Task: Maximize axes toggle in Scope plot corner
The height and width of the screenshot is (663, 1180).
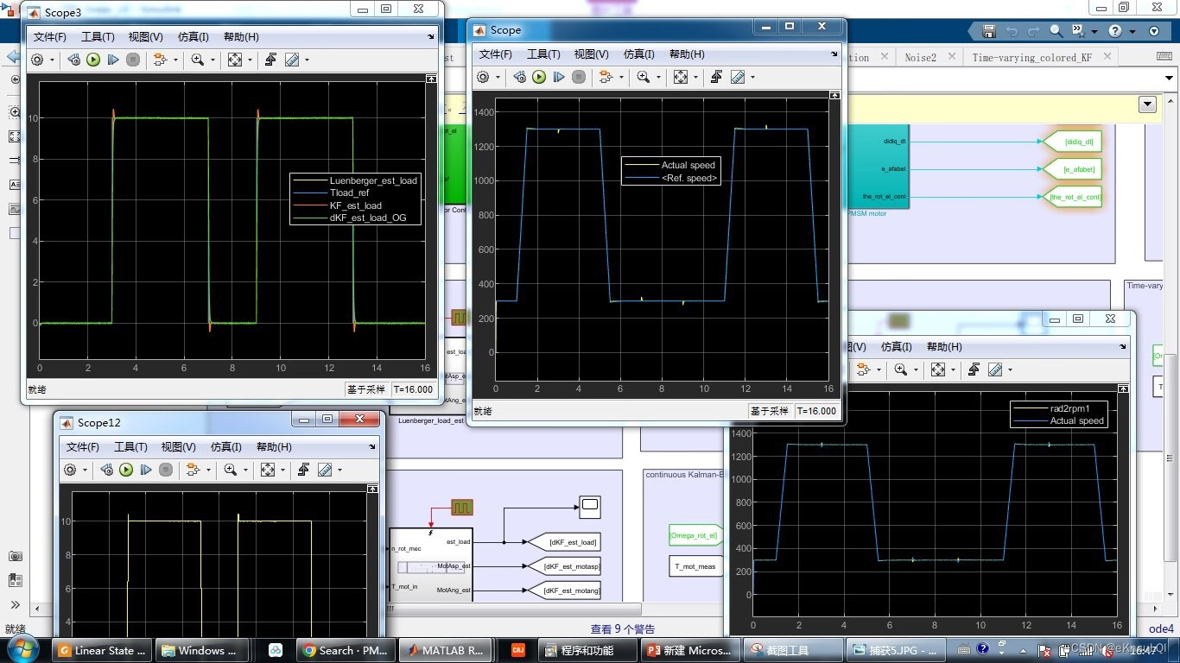Action: [x=834, y=94]
